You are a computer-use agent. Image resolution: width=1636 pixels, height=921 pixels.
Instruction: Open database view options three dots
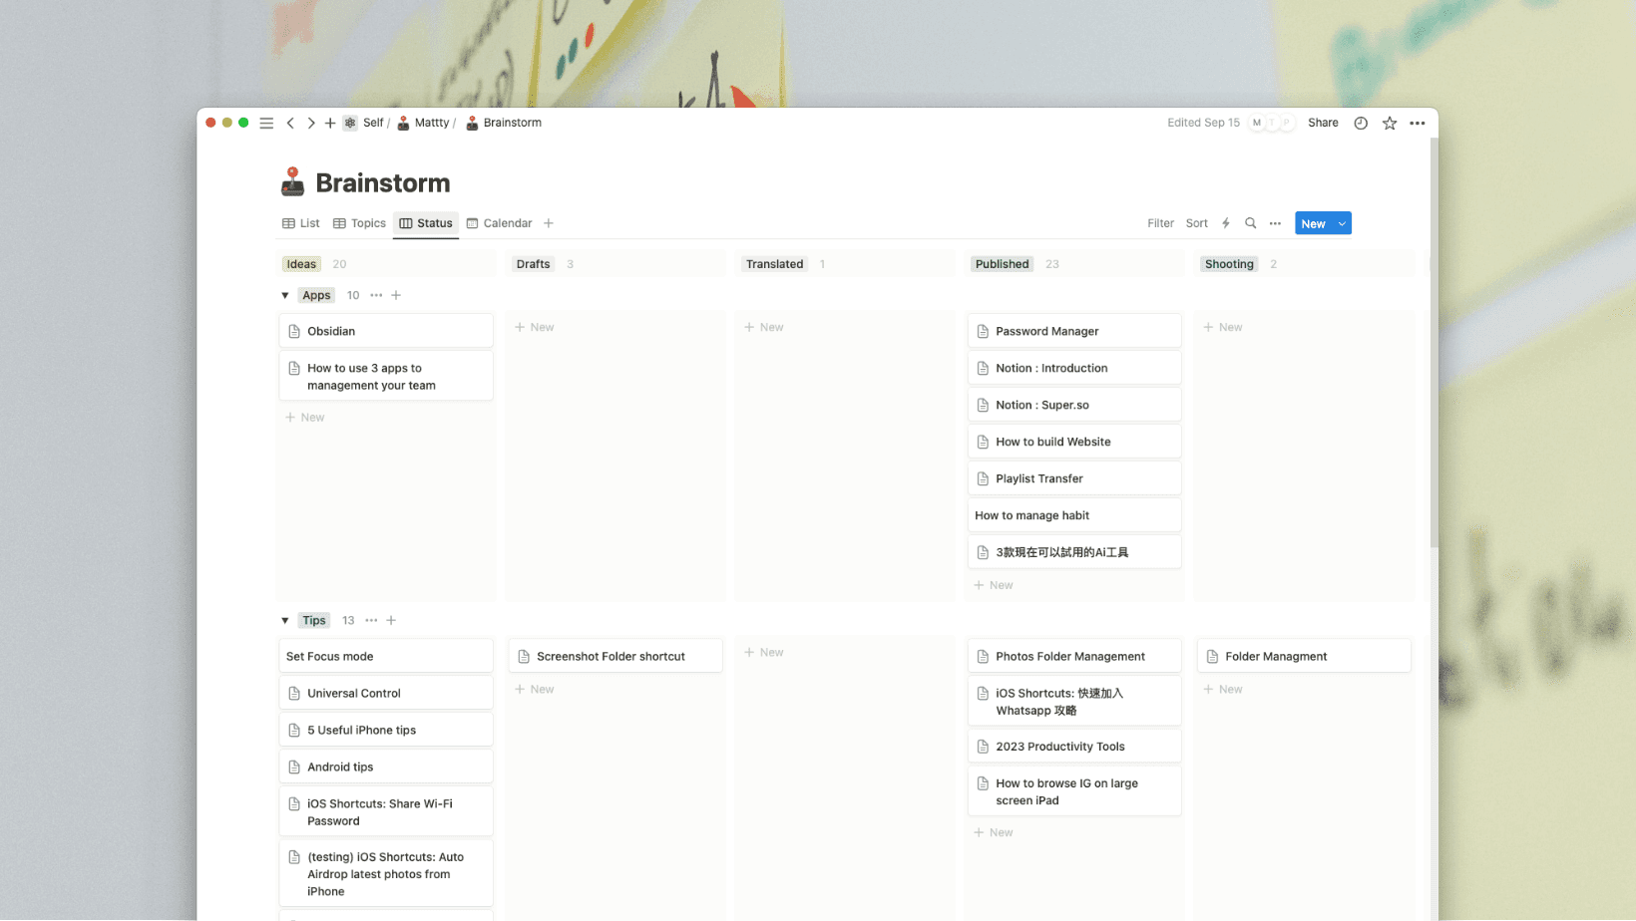pyautogui.click(x=1275, y=223)
